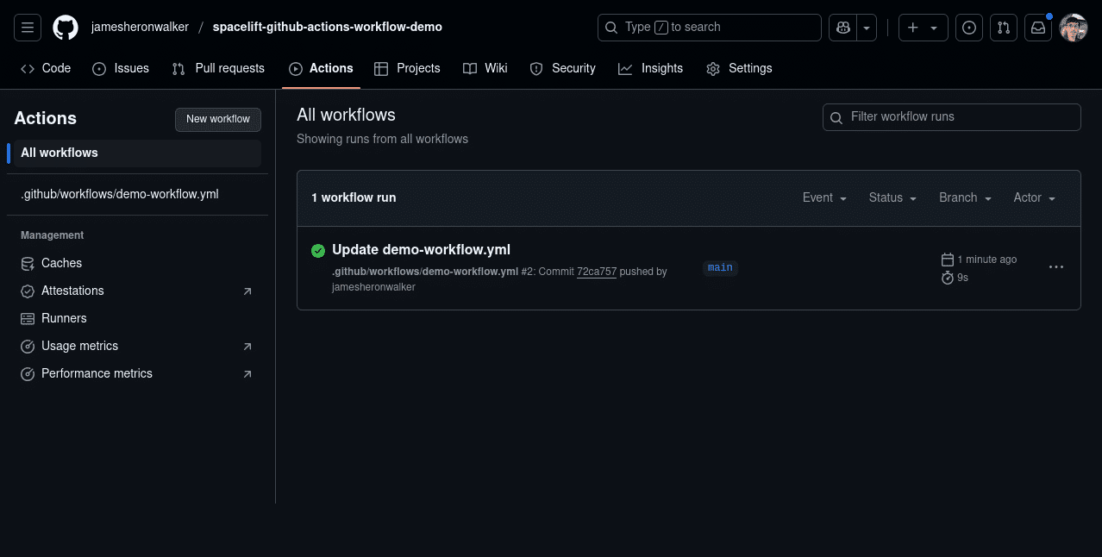Open commit 72ca757 link
Image resolution: width=1102 pixels, height=557 pixels.
[x=597, y=271]
